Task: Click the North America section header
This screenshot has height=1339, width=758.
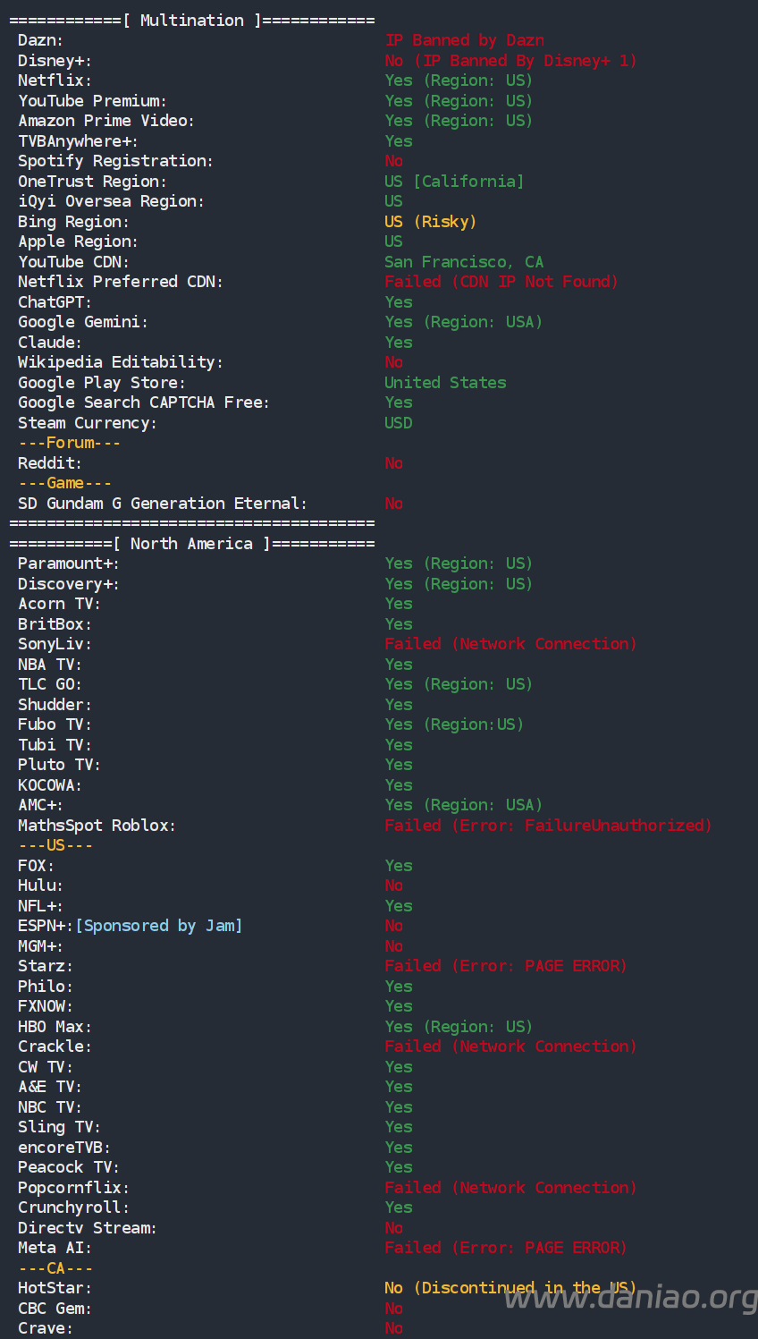Action: coord(191,544)
